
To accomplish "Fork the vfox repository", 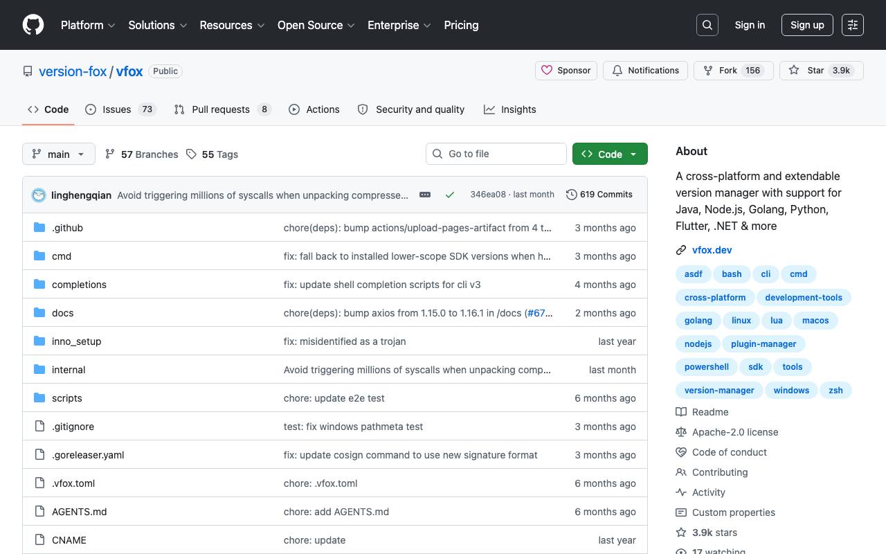I will (733, 71).
